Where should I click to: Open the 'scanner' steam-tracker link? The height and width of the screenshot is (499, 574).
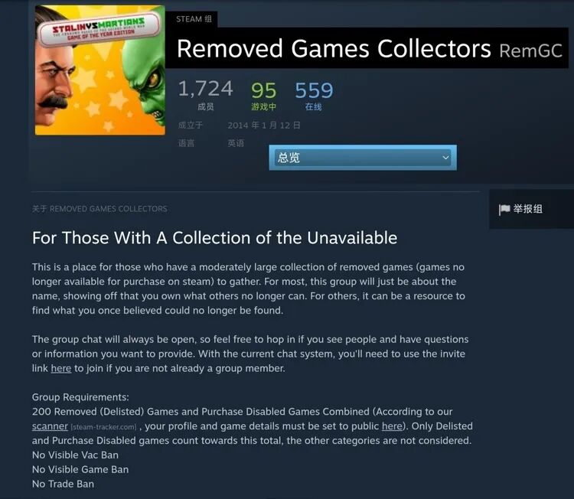point(50,426)
